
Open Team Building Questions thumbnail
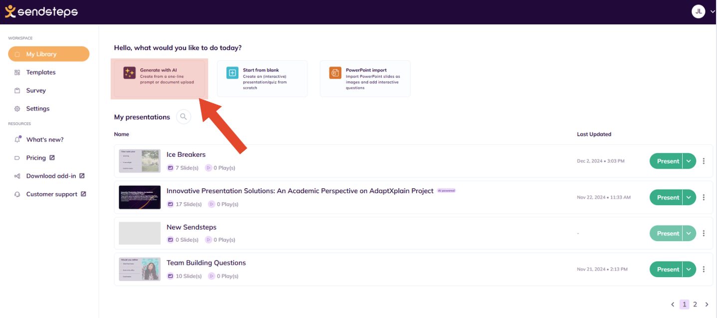(x=140, y=269)
